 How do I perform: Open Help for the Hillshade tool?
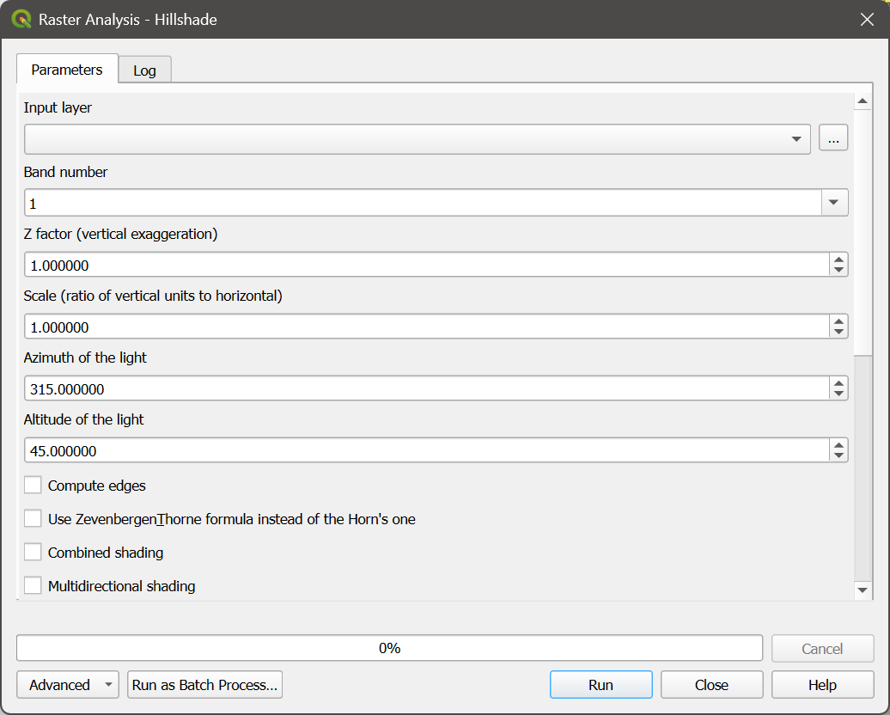(822, 685)
